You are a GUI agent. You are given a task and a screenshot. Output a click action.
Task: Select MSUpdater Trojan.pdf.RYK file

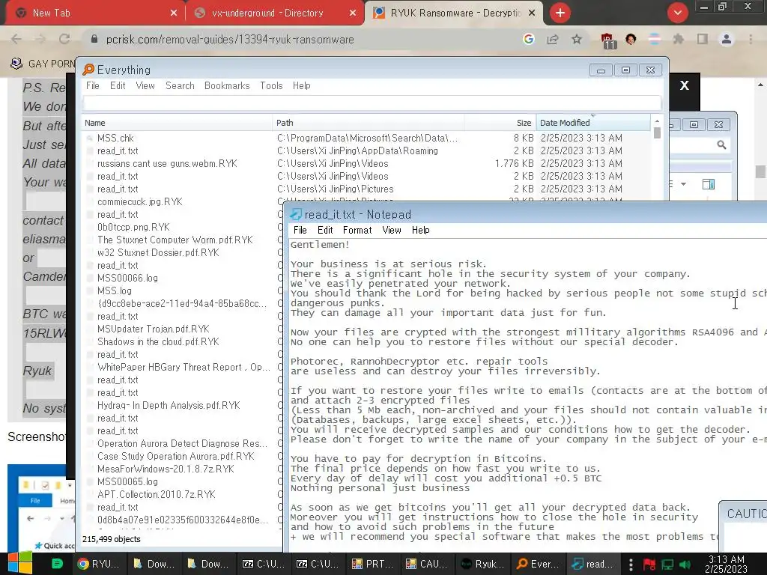tap(153, 329)
